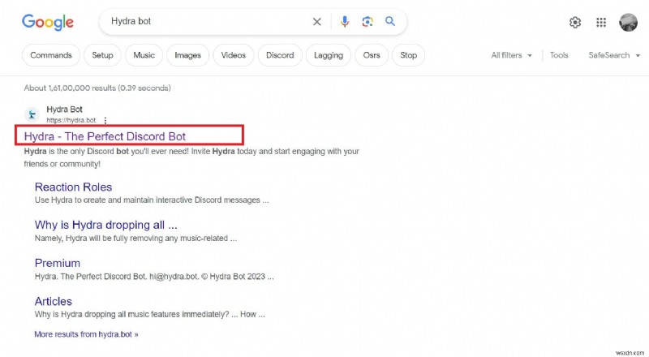Select the Osrs filter chip
The image size is (649, 357).
(x=372, y=55)
